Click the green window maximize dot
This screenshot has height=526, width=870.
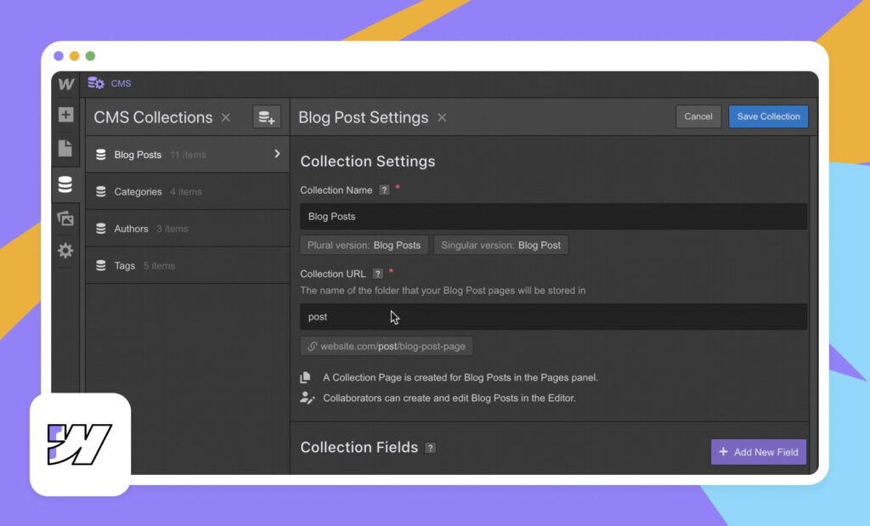pyautogui.click(x=90, y=56)
